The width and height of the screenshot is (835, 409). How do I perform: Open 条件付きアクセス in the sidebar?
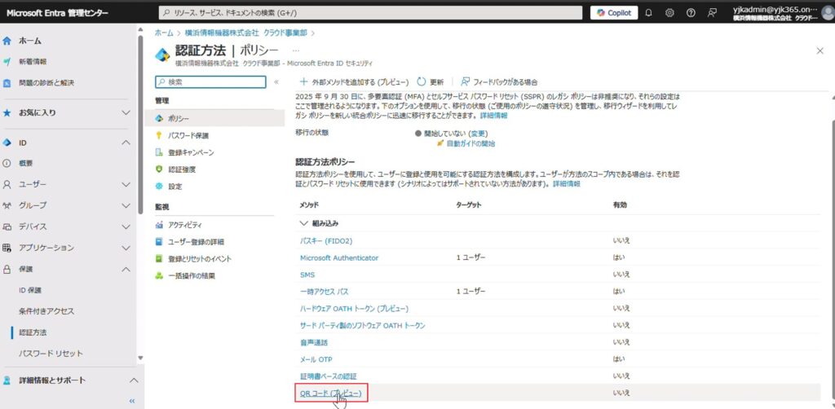pos(46,311)
